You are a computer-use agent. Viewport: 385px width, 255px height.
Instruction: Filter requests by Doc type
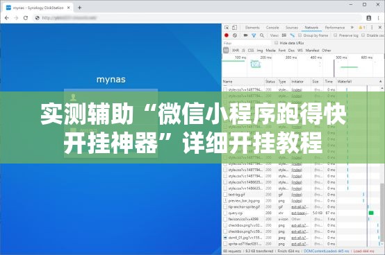tap(291, 50)
